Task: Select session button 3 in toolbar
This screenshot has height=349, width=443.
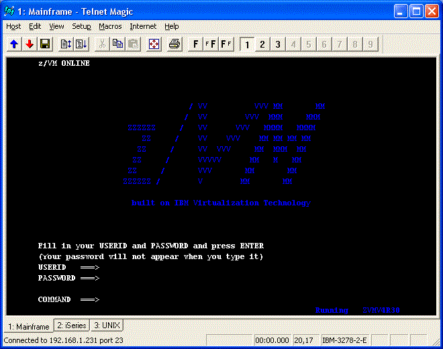Action: (278, 44)
